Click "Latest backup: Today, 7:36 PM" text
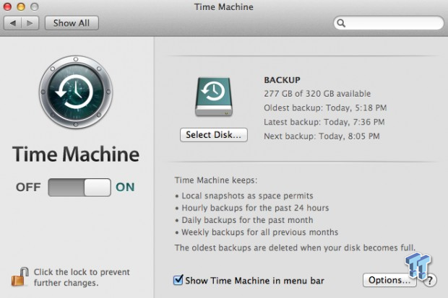Image resolution: width=448 pixels, height=298 pixels. point(324,122)
